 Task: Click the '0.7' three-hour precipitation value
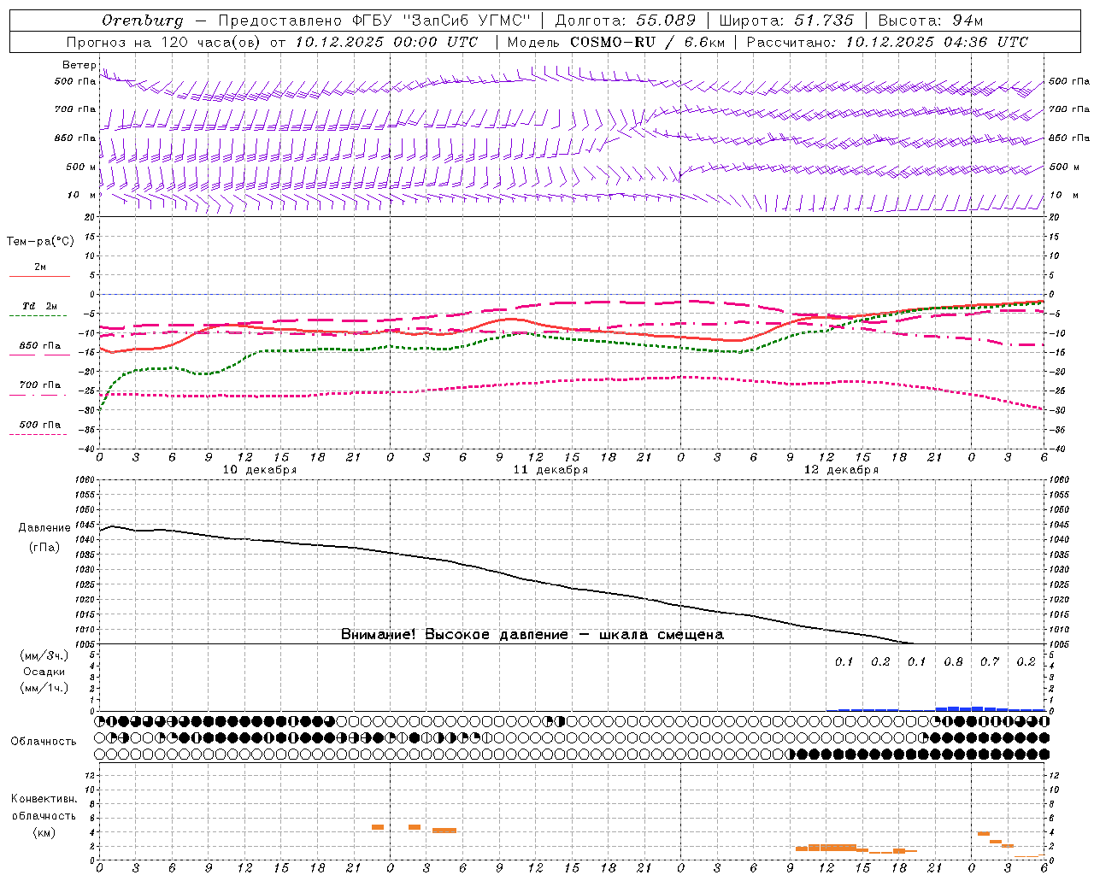pyautogui.click(x=990, y=662)
